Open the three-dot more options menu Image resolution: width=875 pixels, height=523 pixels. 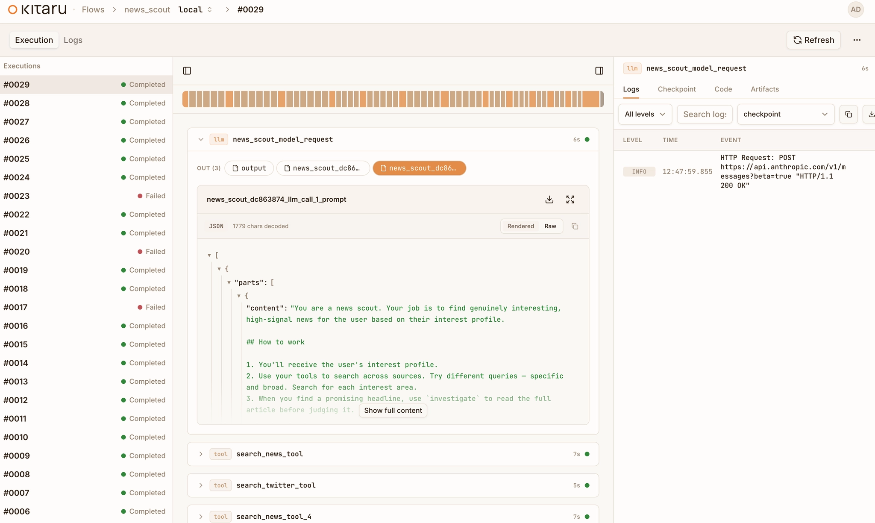pyautogui.click(x=857, y=40)
